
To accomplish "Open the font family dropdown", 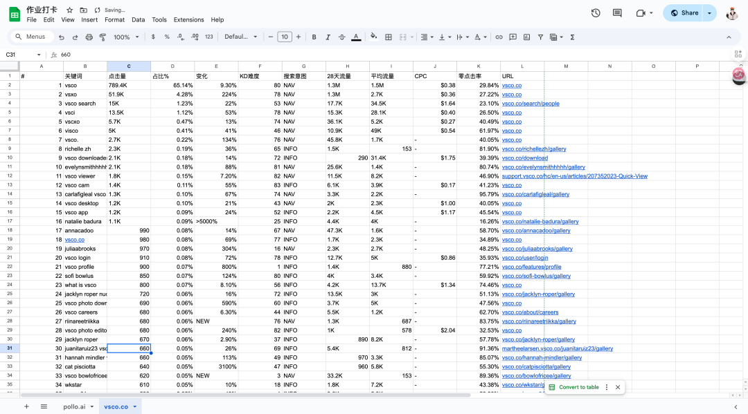I will 241,37.
